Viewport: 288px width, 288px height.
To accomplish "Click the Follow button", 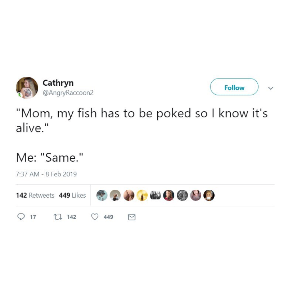I will (234, 87).
